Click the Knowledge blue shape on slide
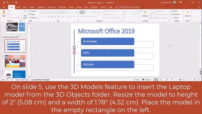The height and width of the screenshot is (114, 202). (108, 41)
